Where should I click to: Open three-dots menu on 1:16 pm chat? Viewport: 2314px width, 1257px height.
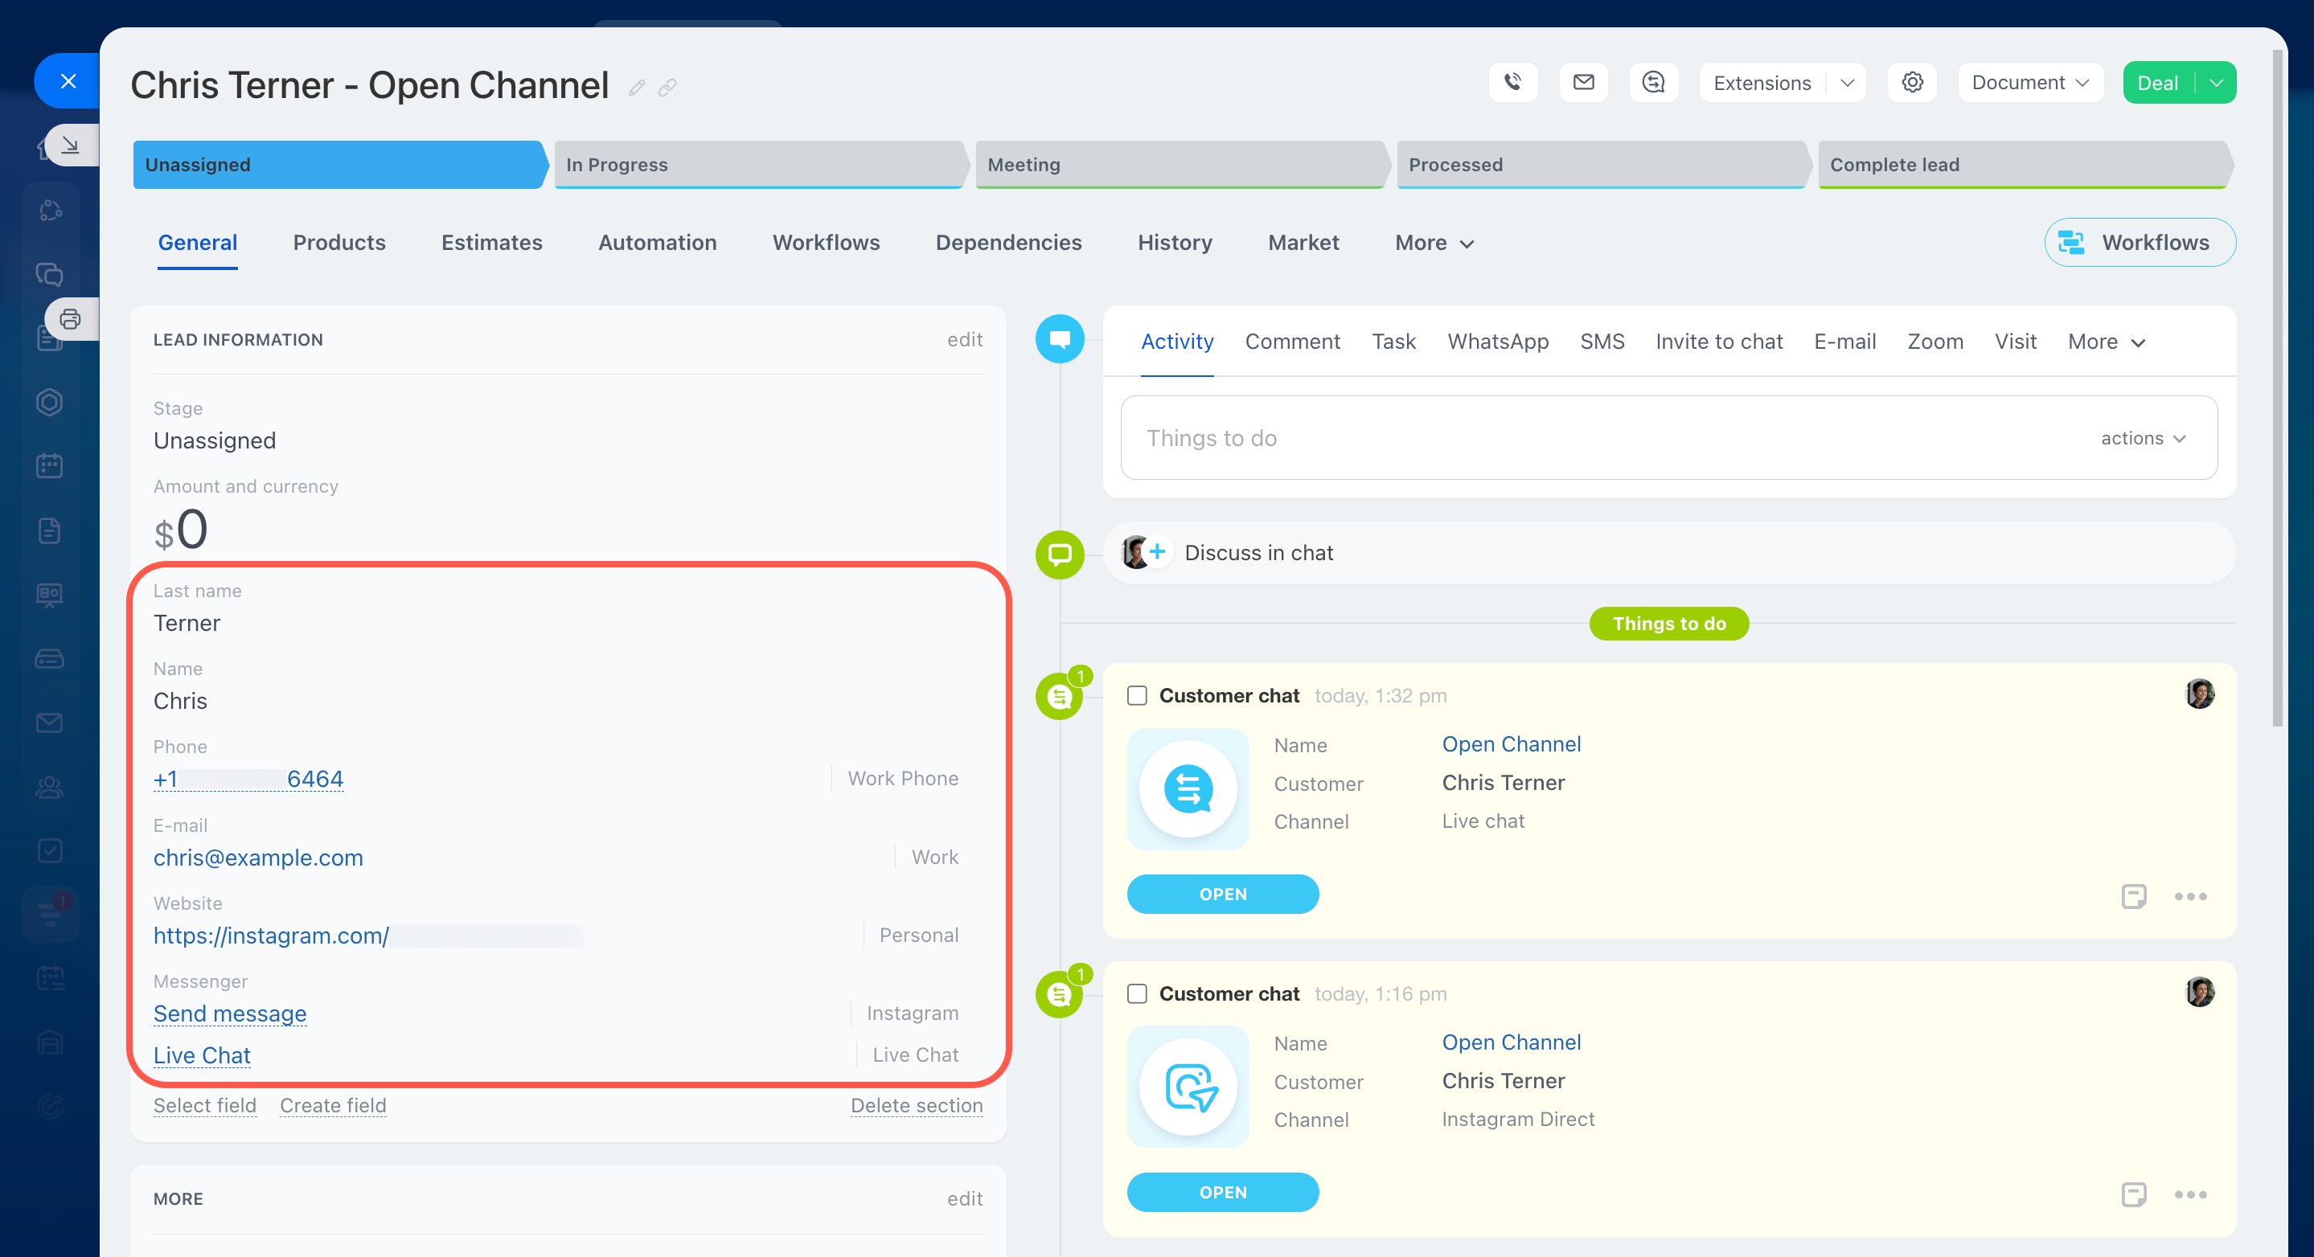[x=2190, y=1194]
